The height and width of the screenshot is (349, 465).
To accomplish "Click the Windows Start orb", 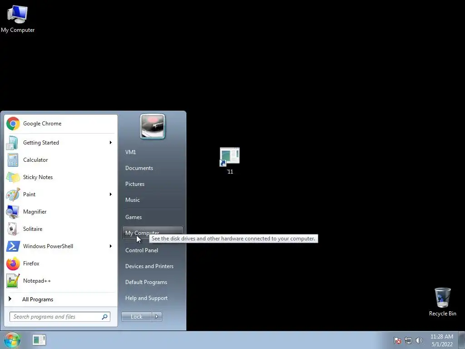I will tap(12, 340).
